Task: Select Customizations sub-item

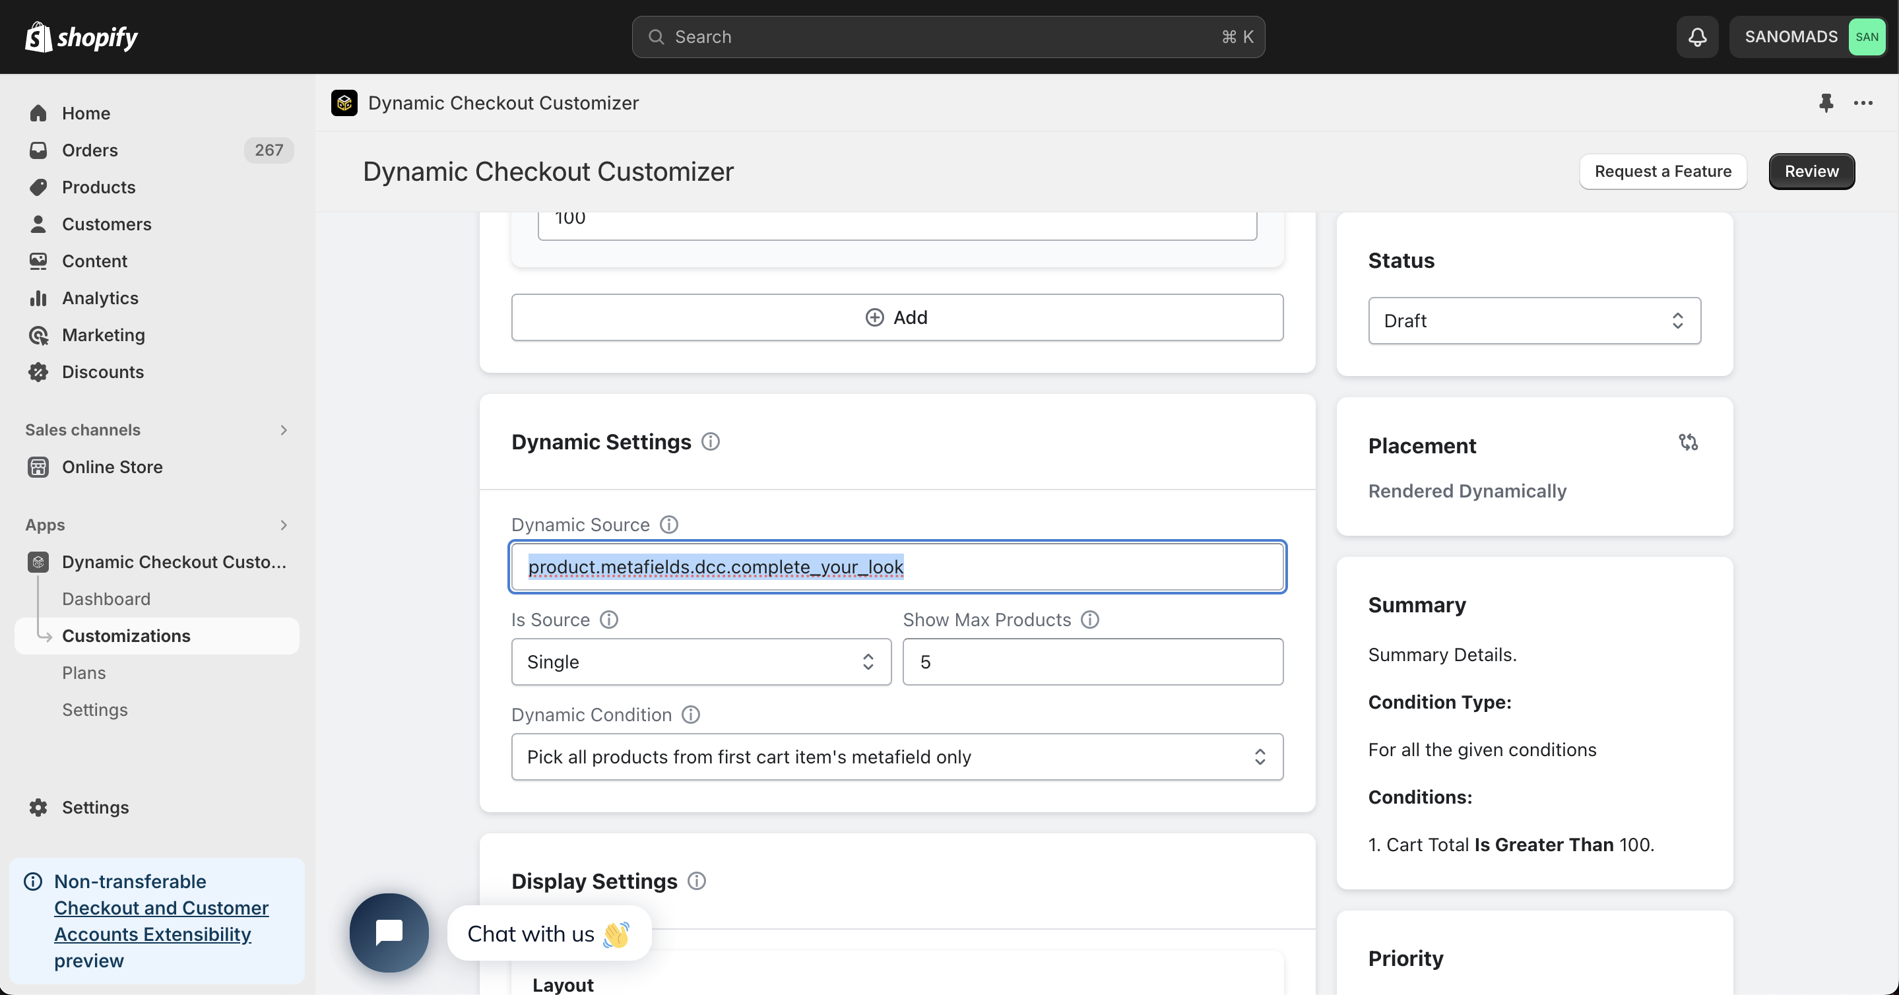Action: [x=157, y=635]
